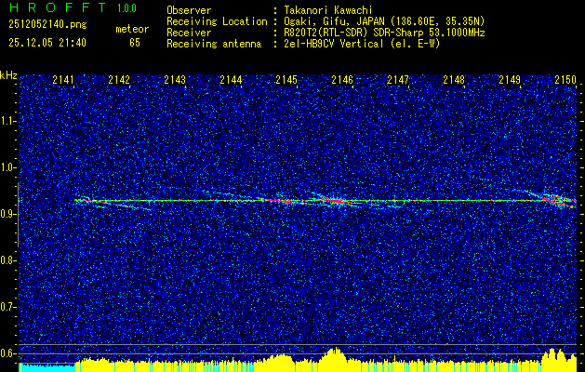
Task: Click the name Takanori Kawachi
Action: pyautogui.click(x=327, y=10)
